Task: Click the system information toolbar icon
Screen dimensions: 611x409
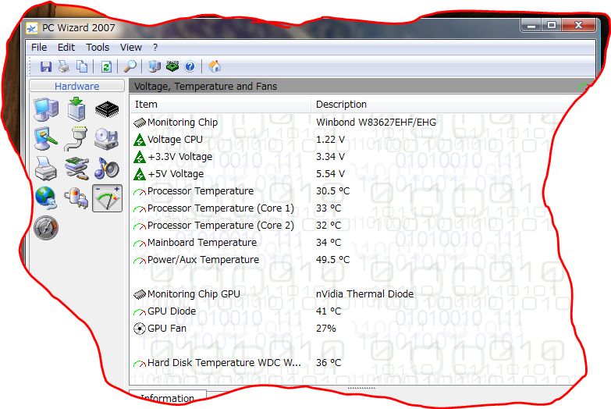Action: click(155, 66)
